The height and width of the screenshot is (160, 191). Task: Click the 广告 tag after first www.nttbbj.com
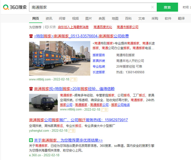[x=73, y=79]
